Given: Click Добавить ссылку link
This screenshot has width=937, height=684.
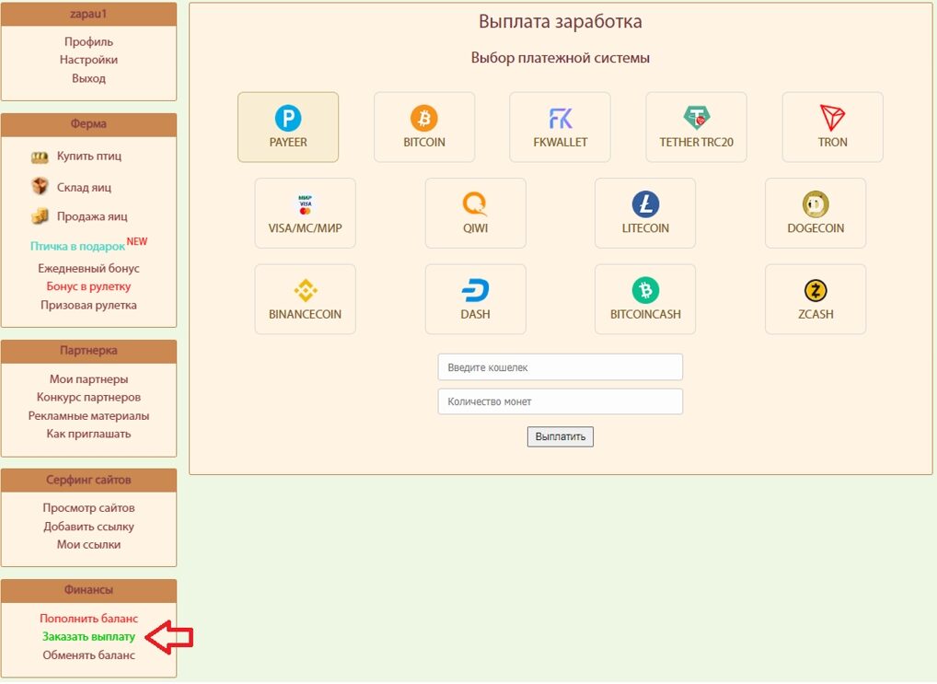Looking at the screenshot, I should (88, 527).
